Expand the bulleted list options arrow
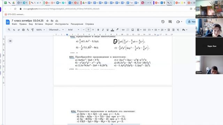Image resolution: width=223 pixels, height=125 pixels. (159, 30)
